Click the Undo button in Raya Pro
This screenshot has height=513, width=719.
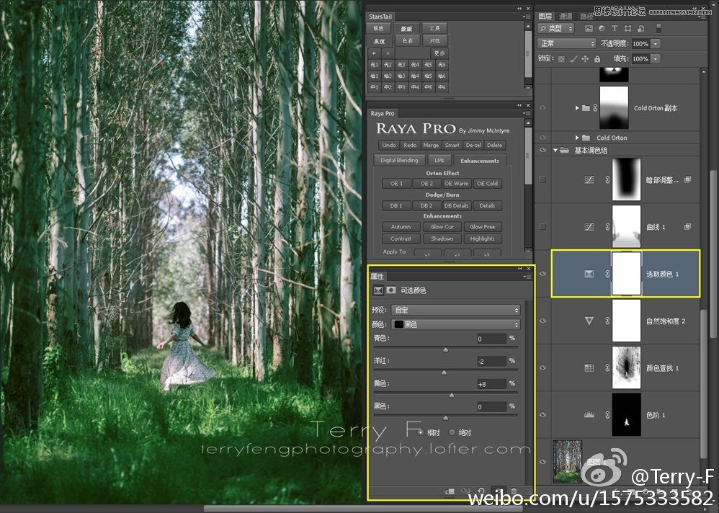pyautogui.click(x=389, y=145)
